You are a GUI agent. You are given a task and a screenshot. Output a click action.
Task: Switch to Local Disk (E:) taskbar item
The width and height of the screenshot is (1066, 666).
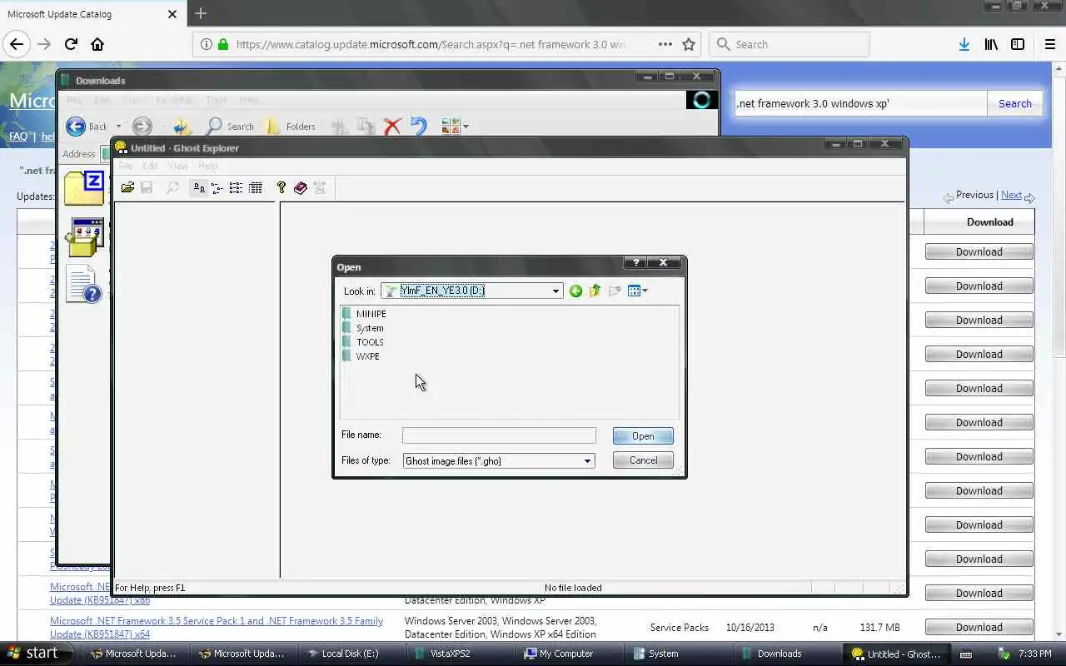pyautogui.click(x=349, y=654)
